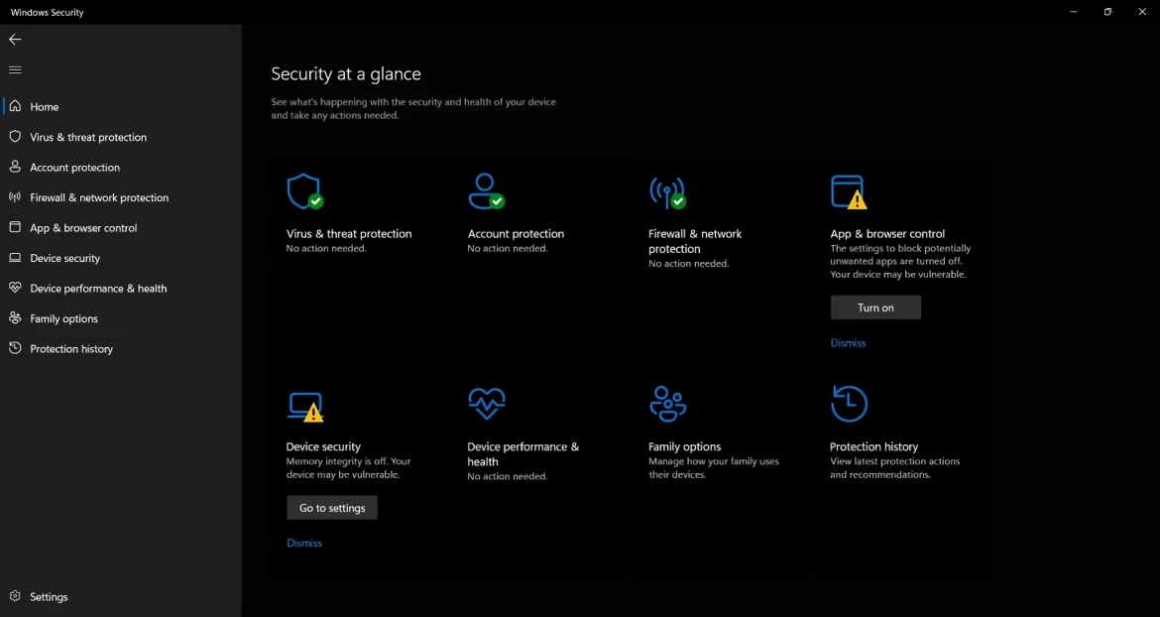Open the App & browser control warning tile
This screenshot has height=617, width=1160.
pos(849,190)
